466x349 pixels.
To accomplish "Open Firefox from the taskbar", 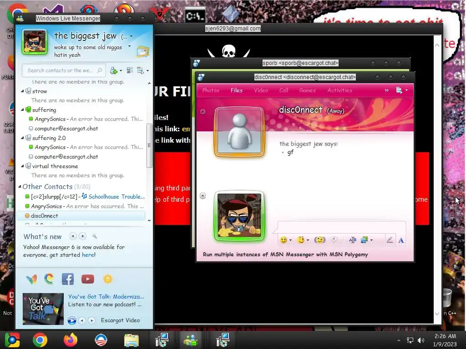I will (71, 340).
